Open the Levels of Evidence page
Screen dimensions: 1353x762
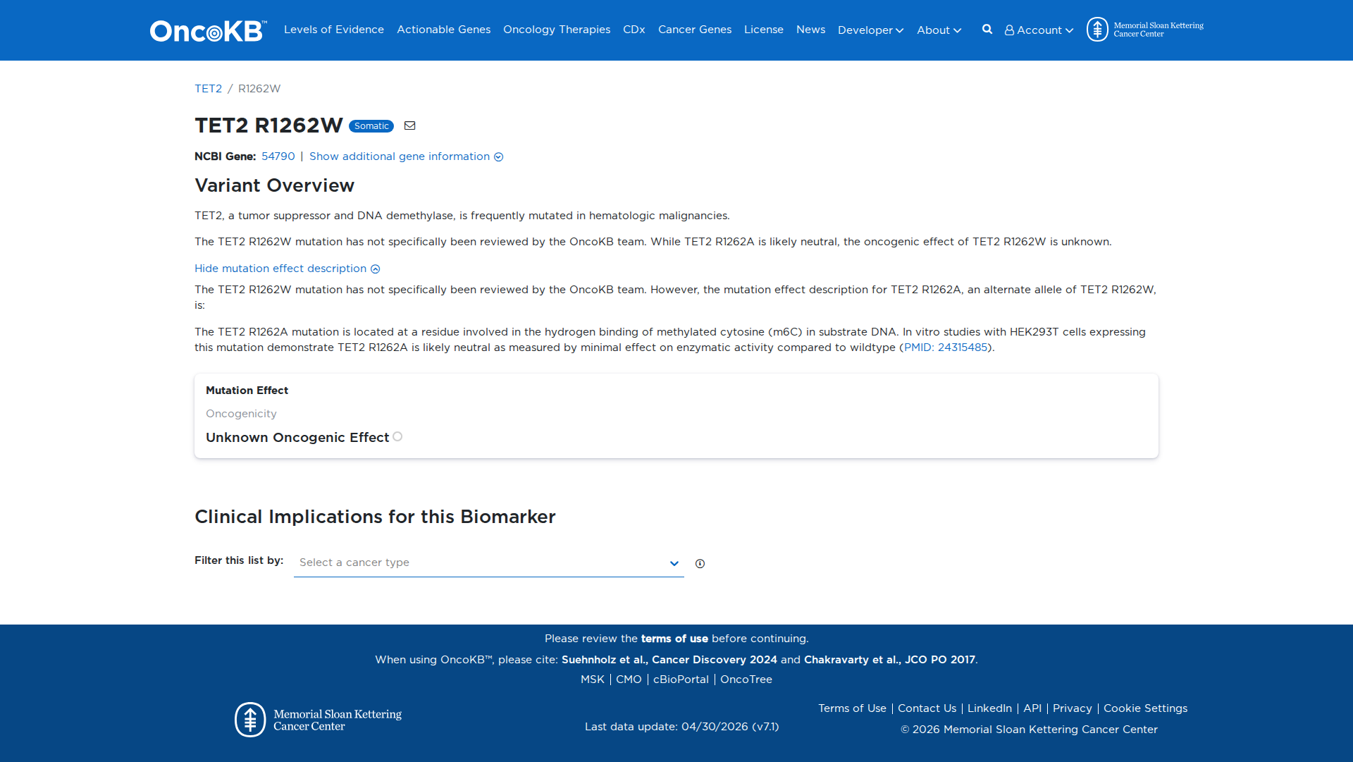(334, 30)
